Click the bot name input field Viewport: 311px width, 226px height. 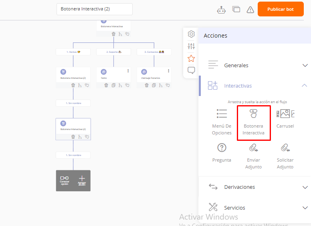click(94, 9)
